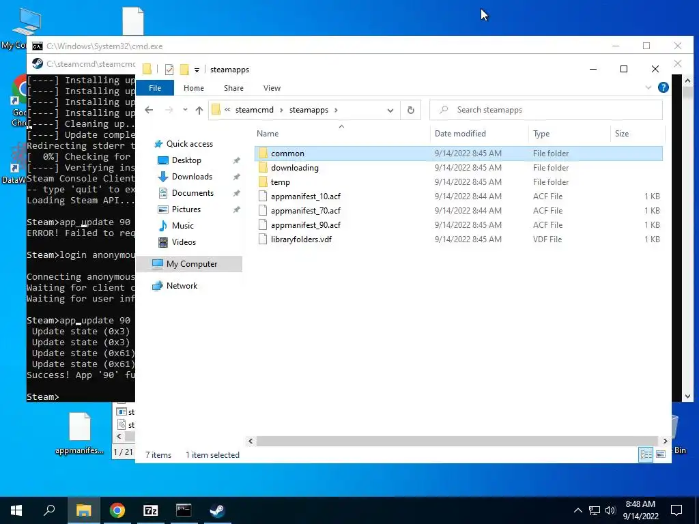Open the notification center icon
This screenshot has height=524, width=699.
(x=676, y=510)
